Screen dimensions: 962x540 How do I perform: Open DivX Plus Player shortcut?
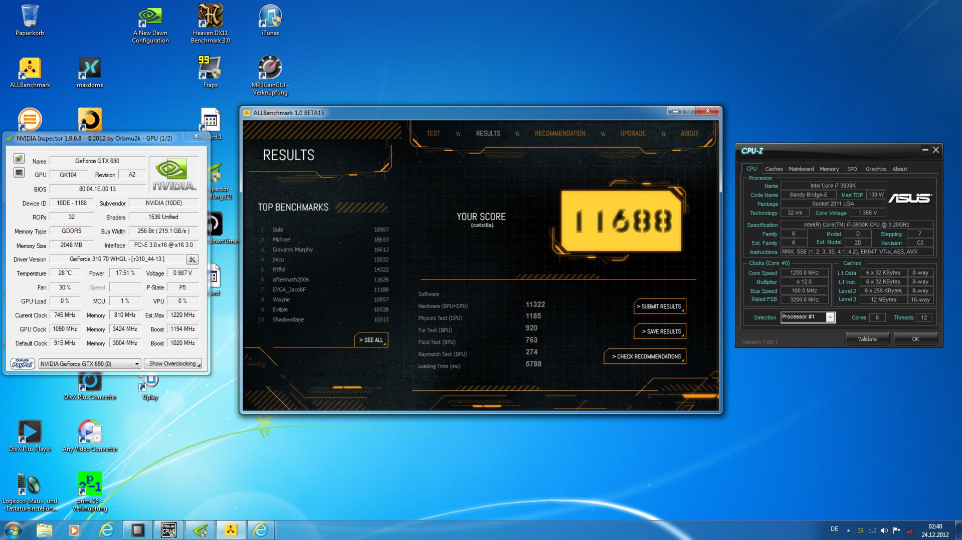pos(30,436)
